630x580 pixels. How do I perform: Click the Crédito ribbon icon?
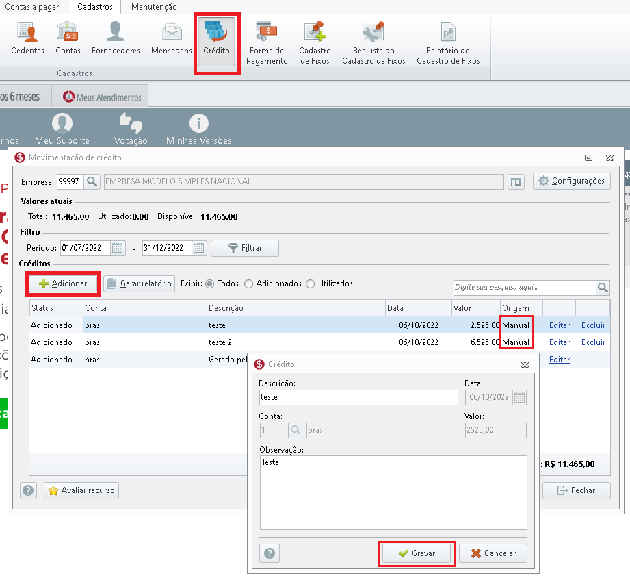point(217,41)
